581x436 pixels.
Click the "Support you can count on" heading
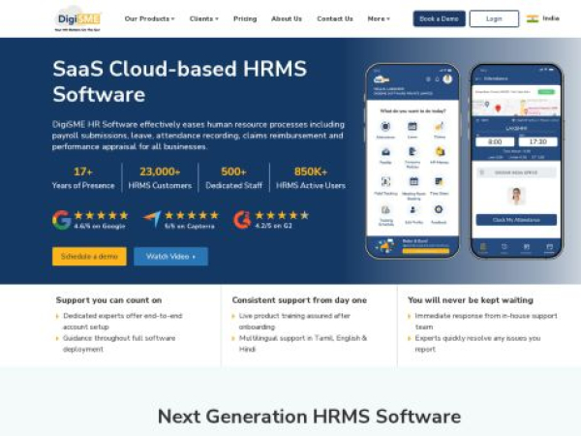[108, 300]
